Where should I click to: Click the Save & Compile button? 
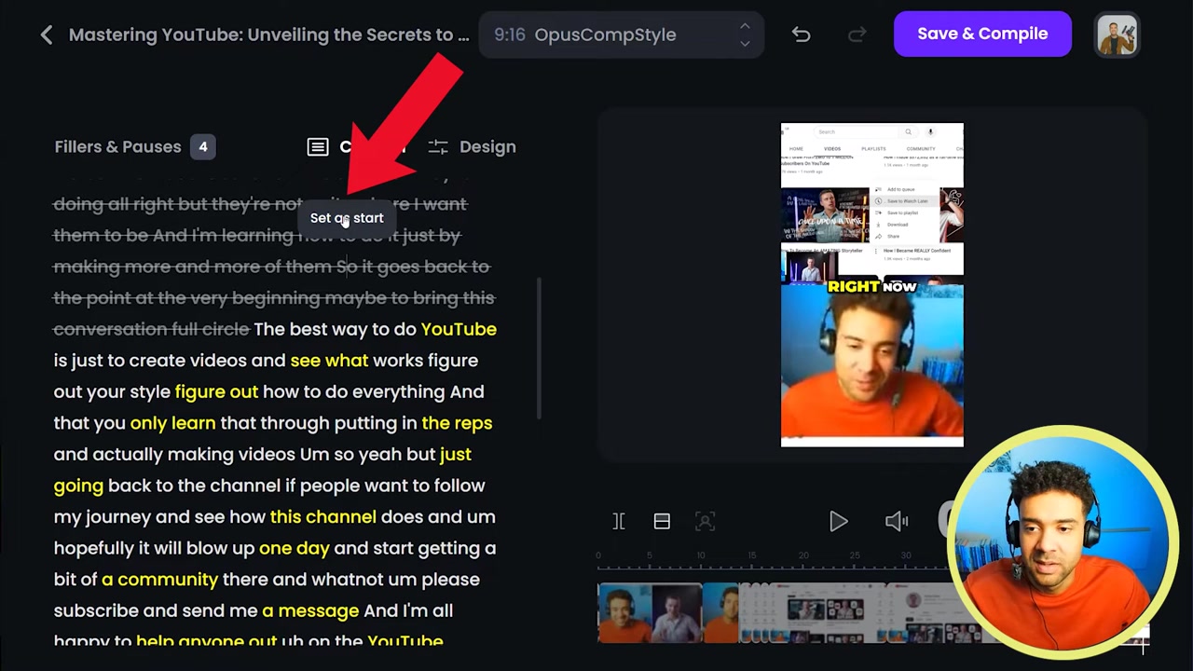click(x=982, y=34)
